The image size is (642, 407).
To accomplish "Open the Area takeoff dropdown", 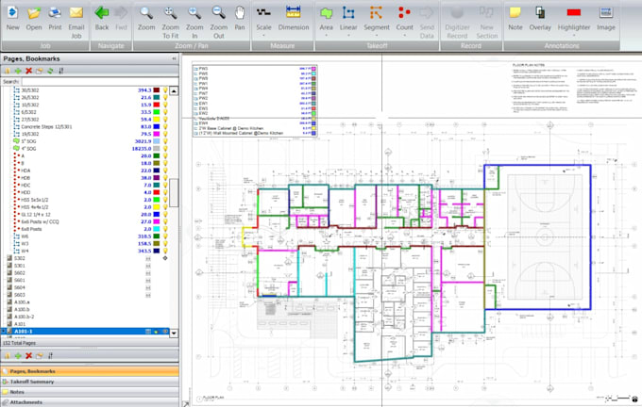I will 326,35.
